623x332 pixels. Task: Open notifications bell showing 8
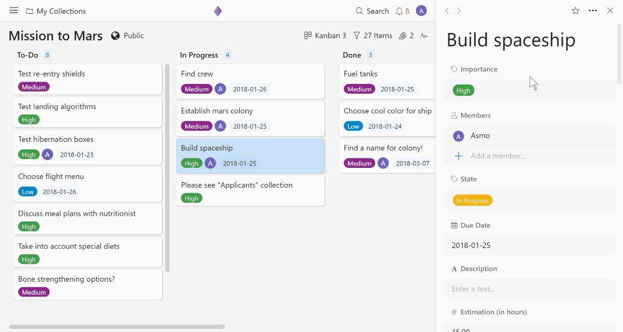click(402, 11)
